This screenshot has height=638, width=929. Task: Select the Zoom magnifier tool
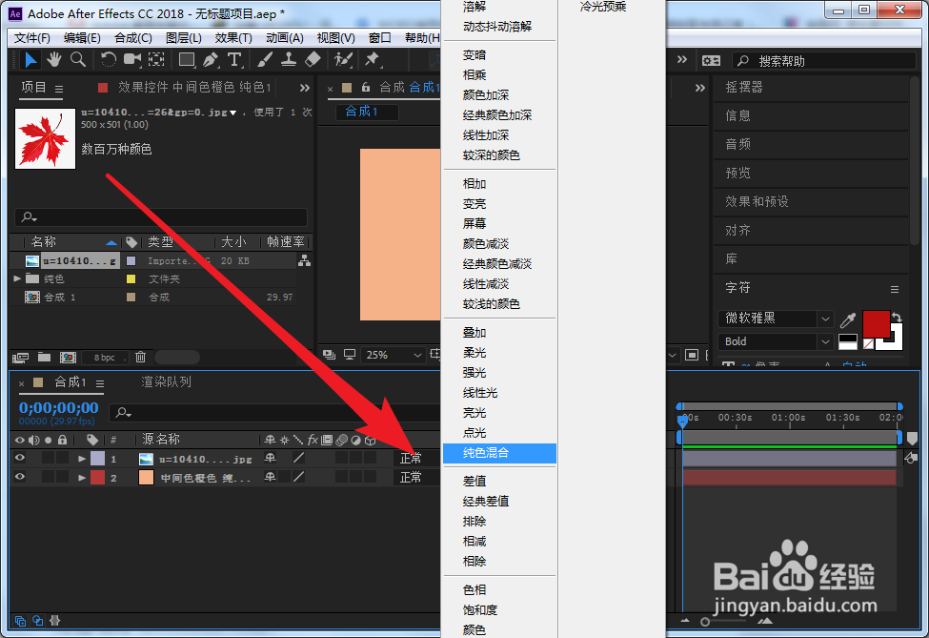tap(78, 59)
